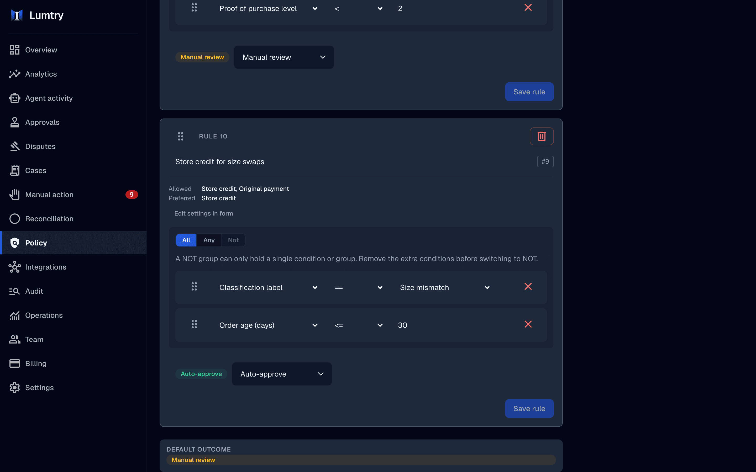This screenshot has width=756, height=472.
Task: Open the Manual review outcome dropdown
Action: tap(284, 57)
